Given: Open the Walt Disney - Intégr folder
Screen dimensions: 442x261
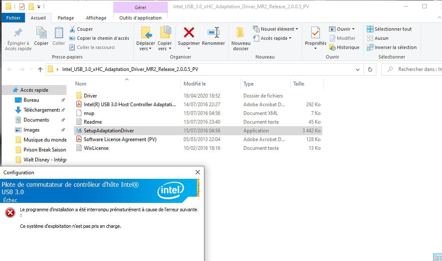Looking at the screenshot, I should click(x=44, y=160).
